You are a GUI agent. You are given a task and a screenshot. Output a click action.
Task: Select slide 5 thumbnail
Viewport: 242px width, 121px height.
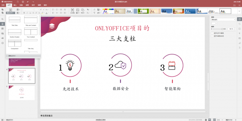pyautogui.click(x=22, y=93)
